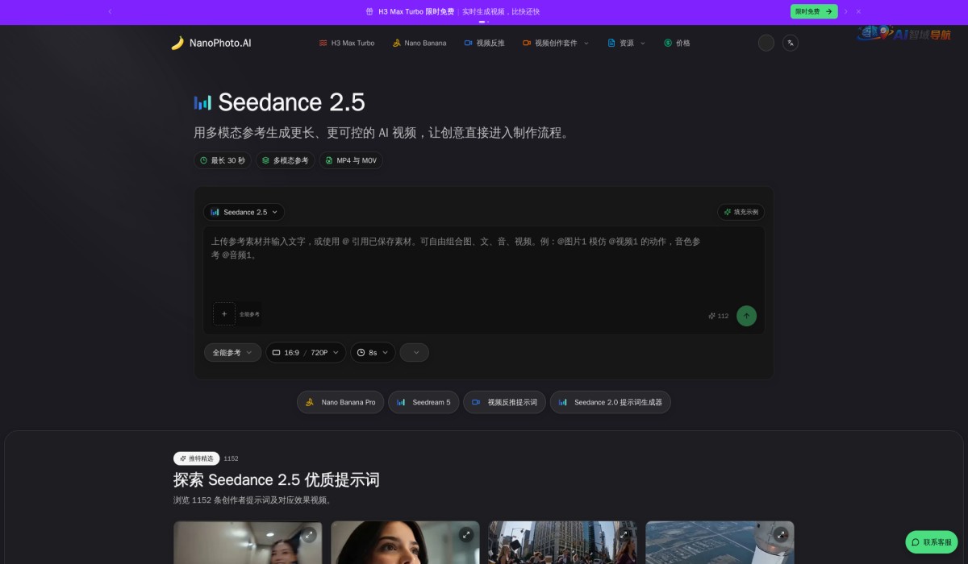968x564 pixels.
Task: Open the 视频反推提示词 shortcut chip
Action: 504,402
